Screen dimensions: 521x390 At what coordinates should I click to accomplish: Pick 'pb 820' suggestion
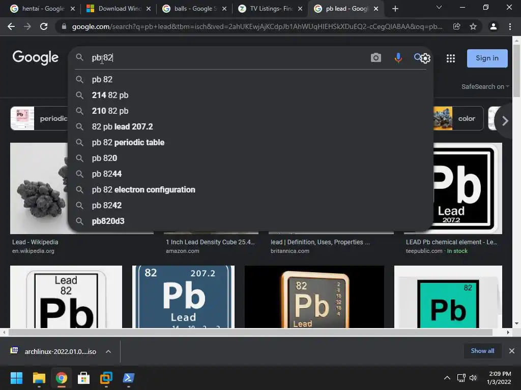click(x=250, y=158)
